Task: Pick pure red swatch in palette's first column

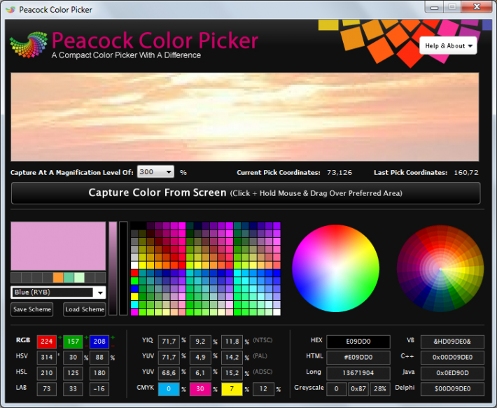Action: [134, 273]
